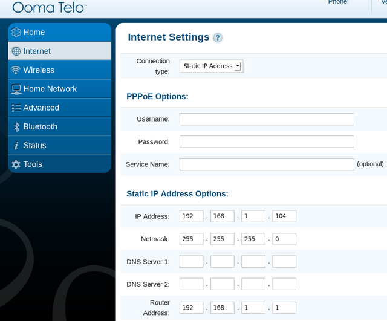
Task: Open the Status page
Action: point(59,145)
